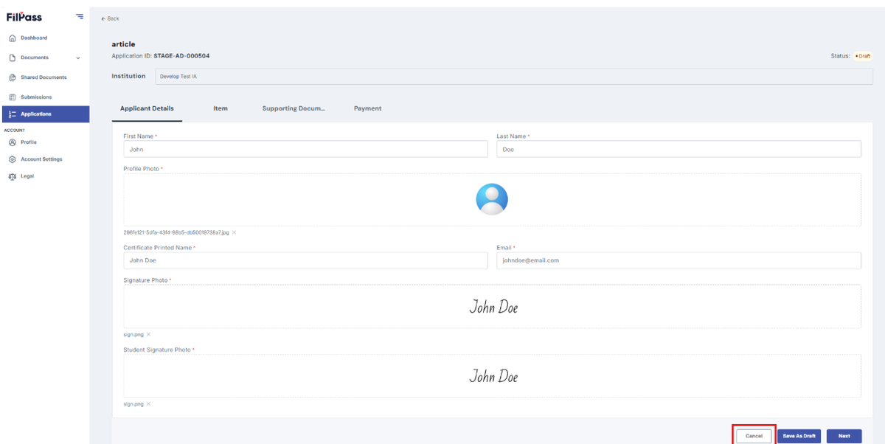Click Save As Draft
This screenshot has width=885, height=444.
click(799, 436)
